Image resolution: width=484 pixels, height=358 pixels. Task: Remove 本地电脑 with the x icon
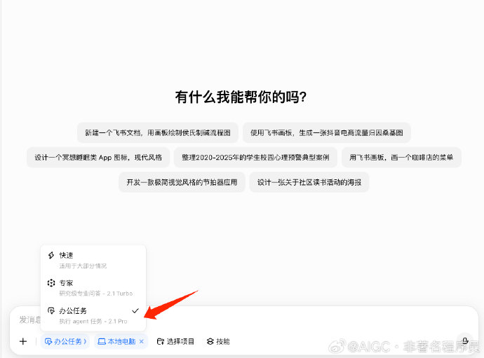142,341
